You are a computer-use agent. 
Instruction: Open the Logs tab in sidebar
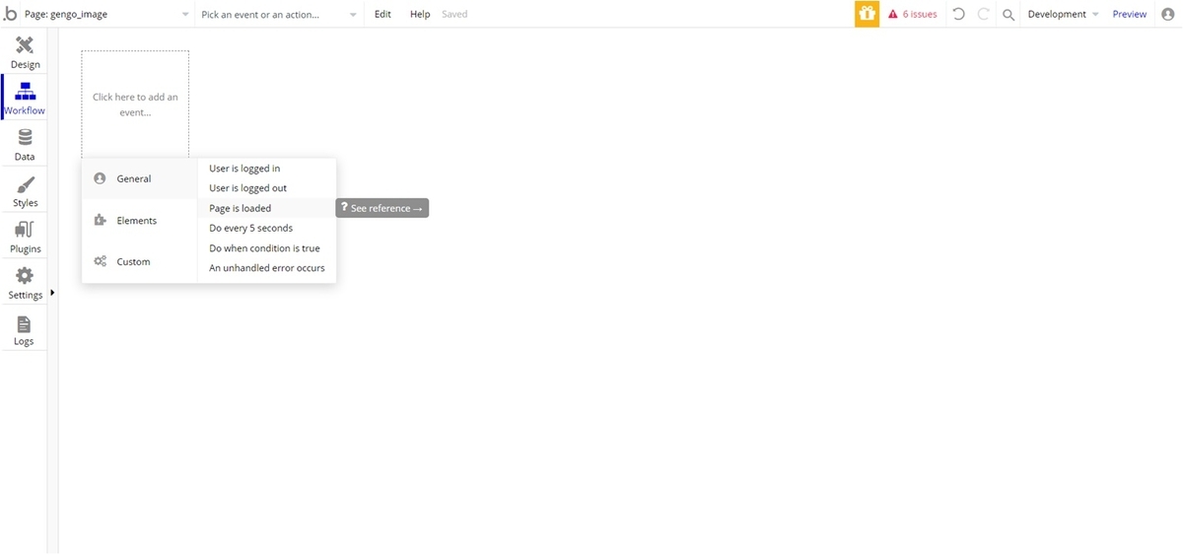pos(25,329)
